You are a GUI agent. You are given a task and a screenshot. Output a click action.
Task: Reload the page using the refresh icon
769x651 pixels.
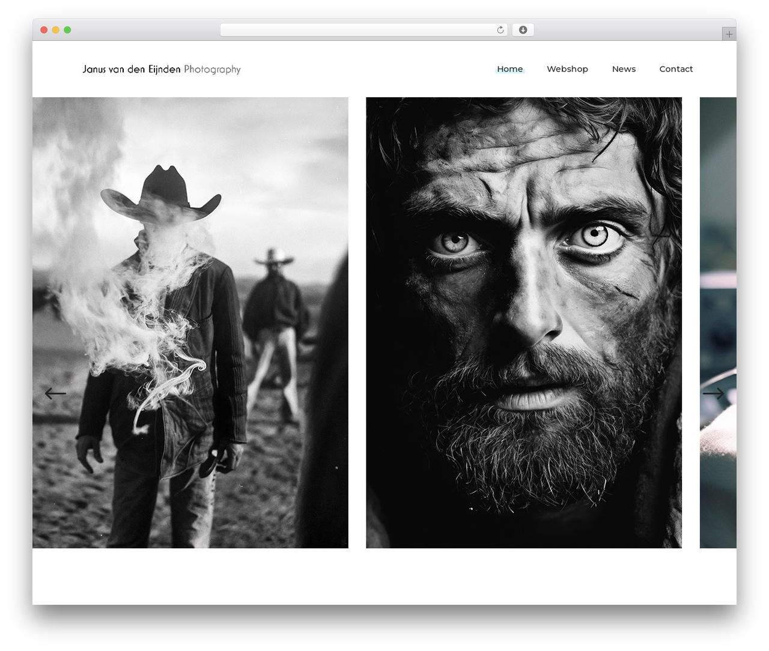(x=500, y=30)
